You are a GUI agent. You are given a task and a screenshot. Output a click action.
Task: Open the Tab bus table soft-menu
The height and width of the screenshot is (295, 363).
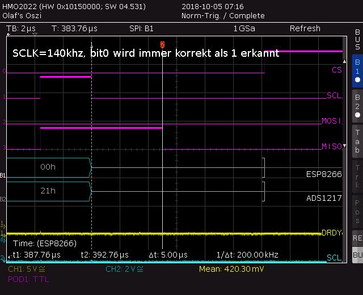click(x=357, y=141)
